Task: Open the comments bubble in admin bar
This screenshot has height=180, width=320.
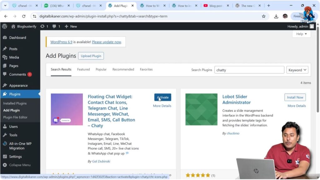Action: (x=56, y=26)
